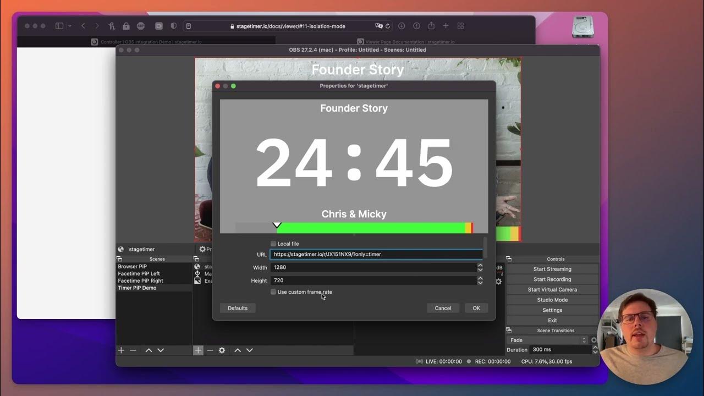Open OBS Settings button

(552, 310)
